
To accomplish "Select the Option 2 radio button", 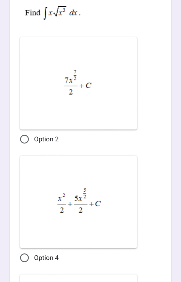I will tap(25, 139).
